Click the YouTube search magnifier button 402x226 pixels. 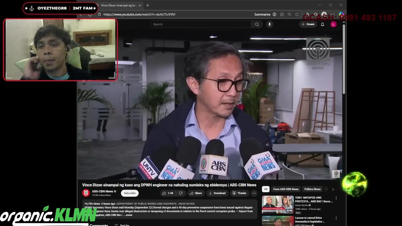[257, 24]
